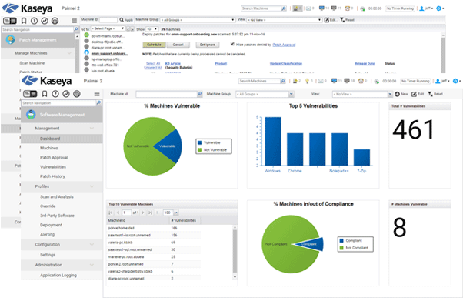Click Apply magnifier in back window

(x=122, y=20)
